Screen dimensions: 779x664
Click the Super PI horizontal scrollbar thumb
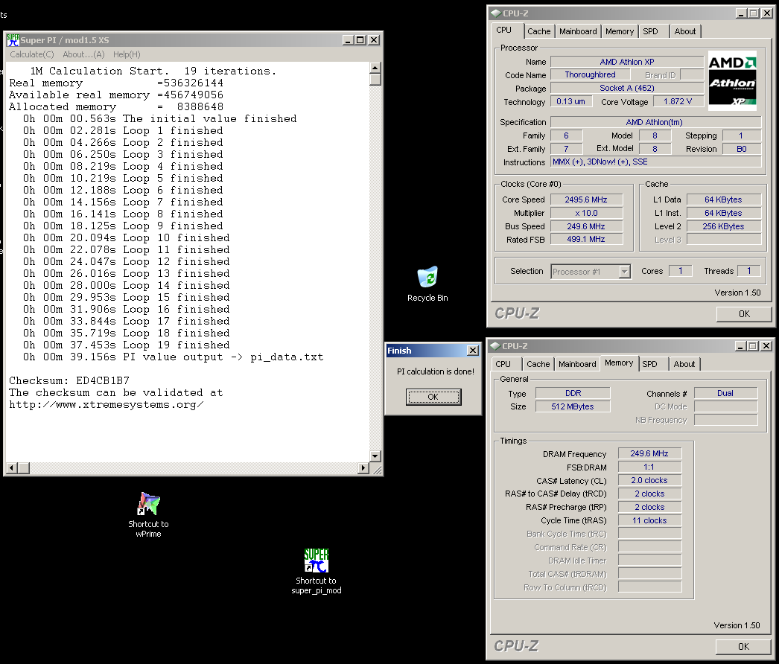[x=24, y=467]
